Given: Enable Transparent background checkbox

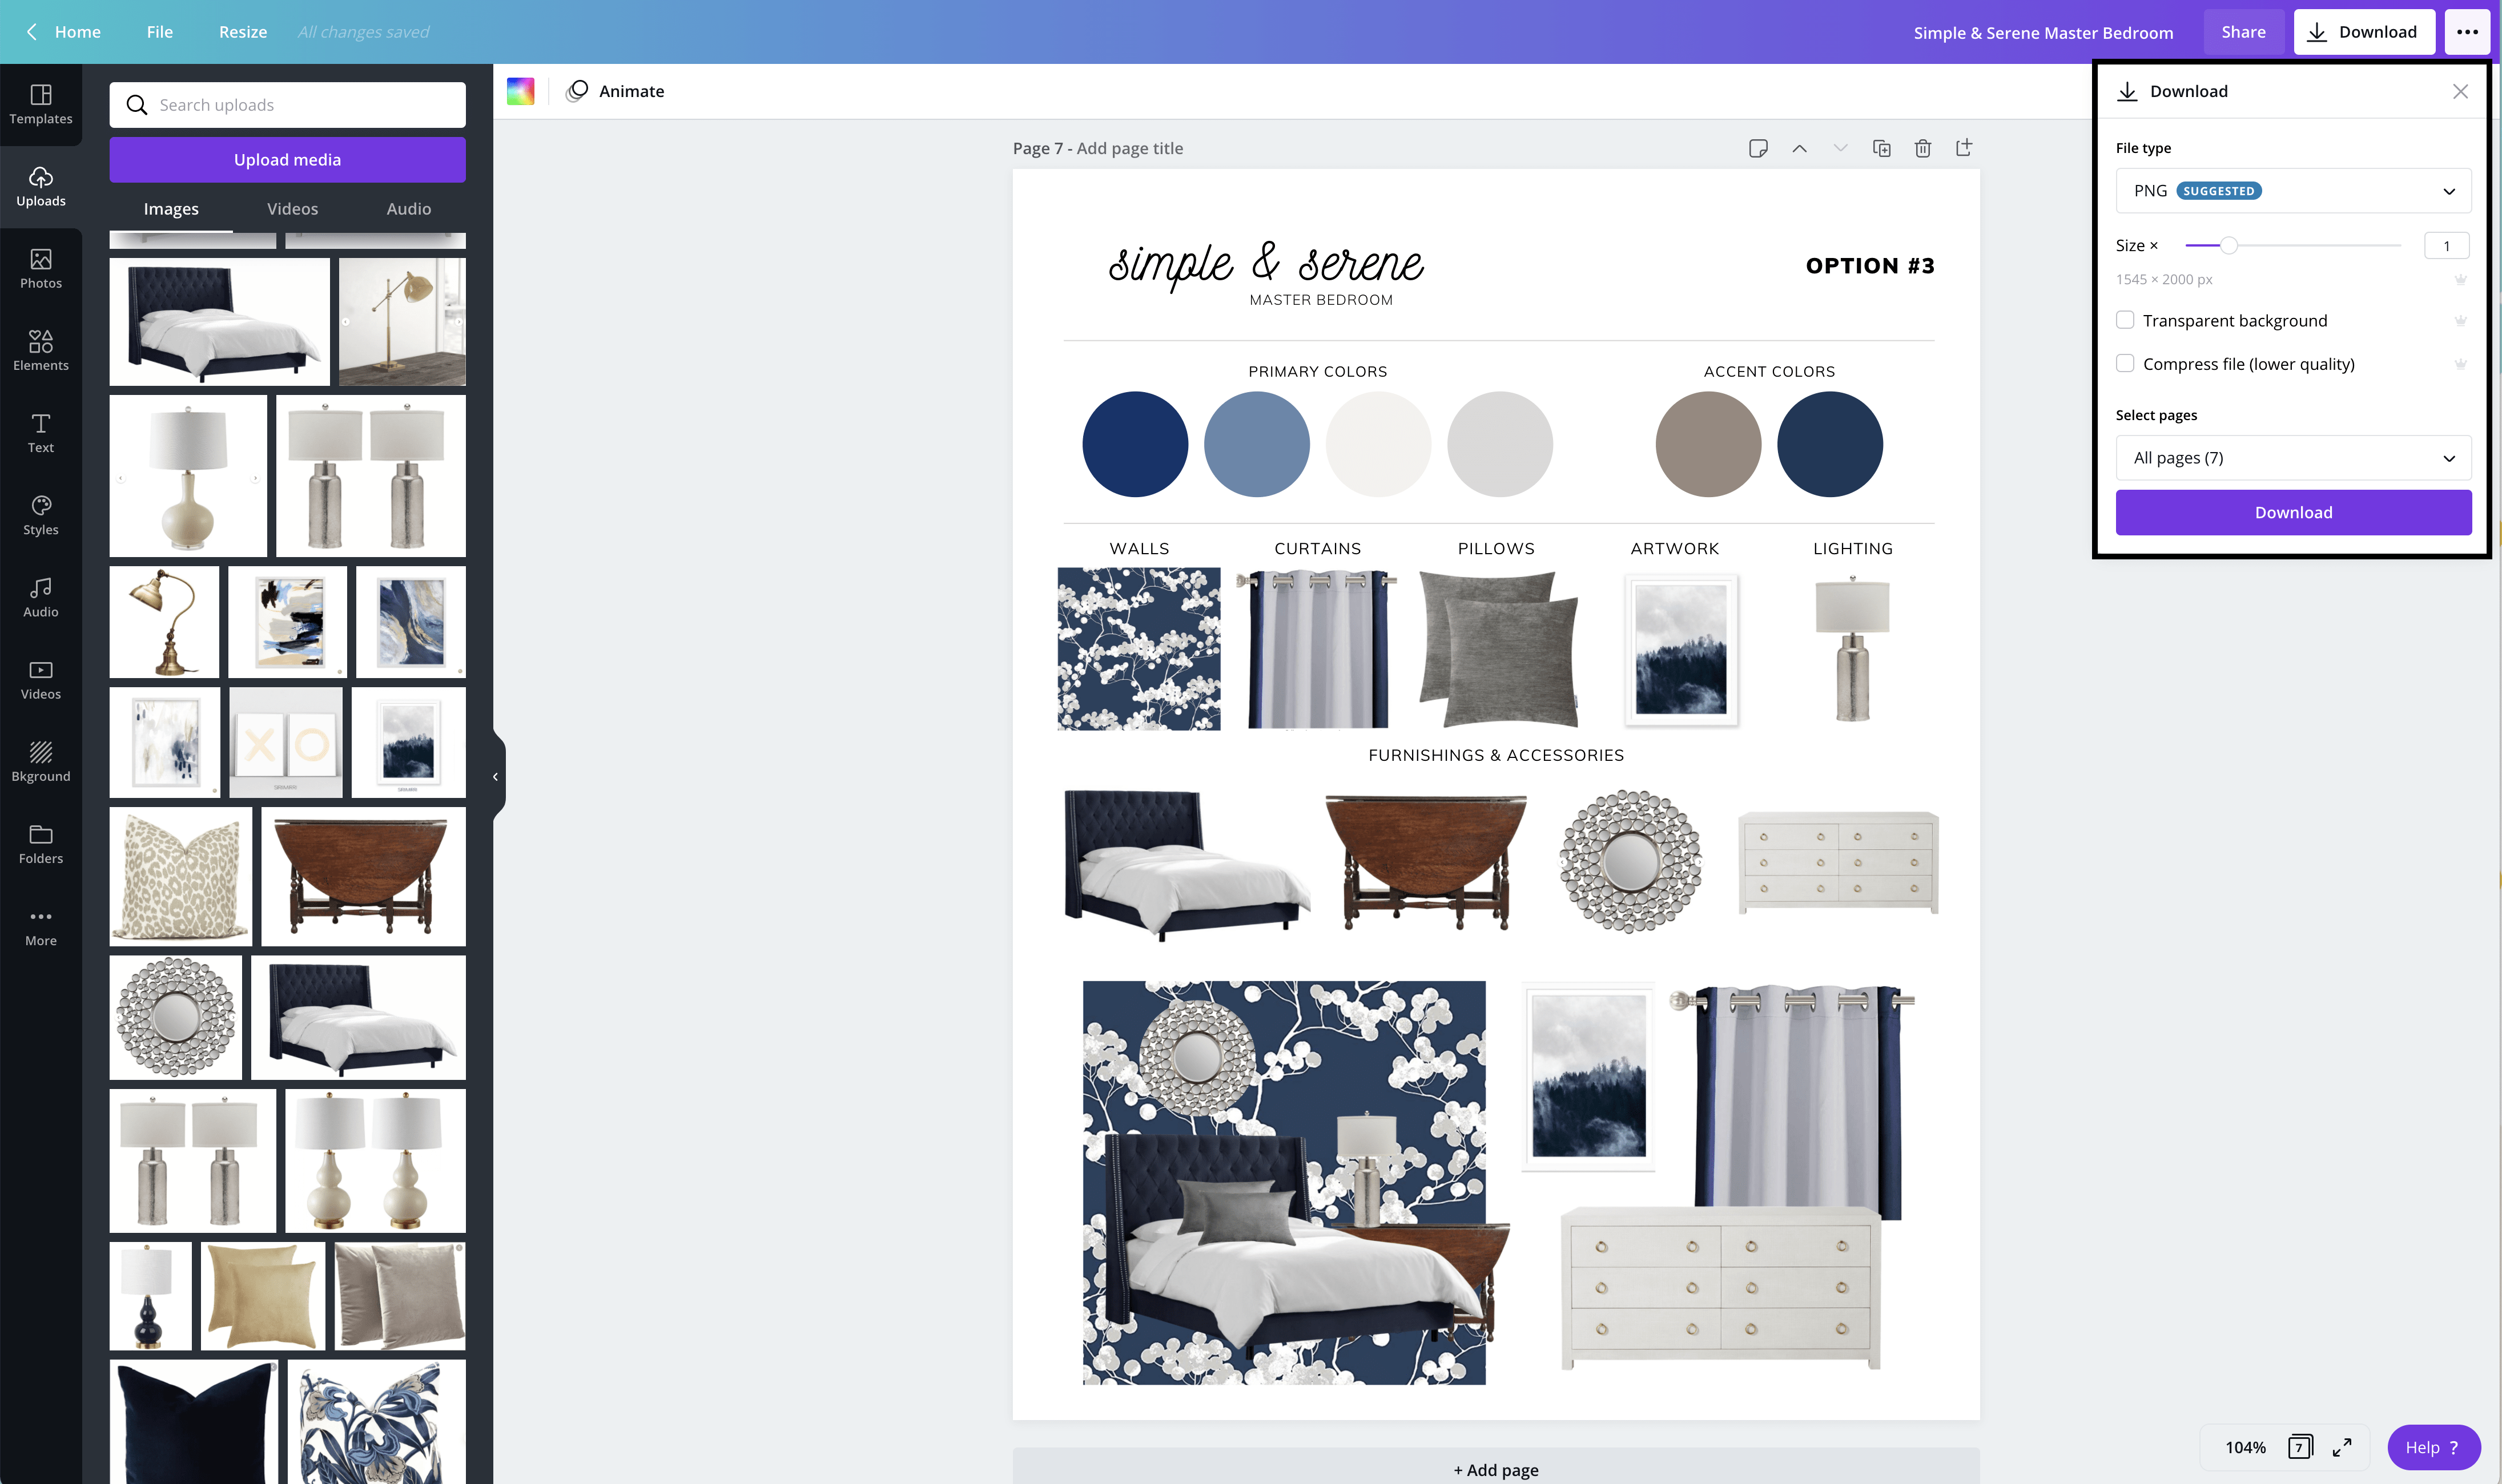Looking at the screenshot, I should [x=2125, y=320].
